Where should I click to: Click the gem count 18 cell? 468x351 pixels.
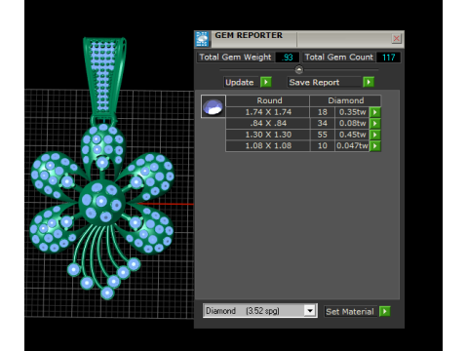click(323, 112)
